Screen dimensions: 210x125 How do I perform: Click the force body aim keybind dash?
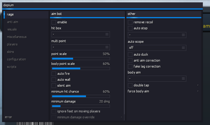click(198, 91)
